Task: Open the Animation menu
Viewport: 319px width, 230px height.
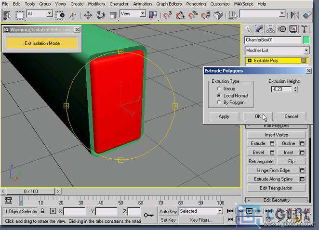Action: pos(143,4)
